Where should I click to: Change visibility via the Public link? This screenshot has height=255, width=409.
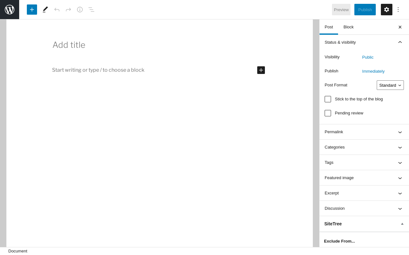click(x=368, y=57)
